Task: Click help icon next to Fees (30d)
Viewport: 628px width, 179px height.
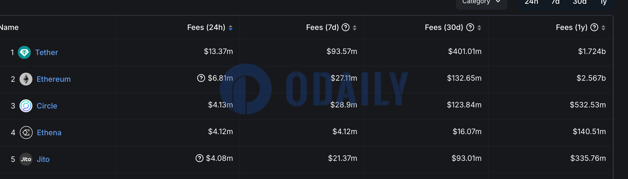Action: (x=470, y=27)
